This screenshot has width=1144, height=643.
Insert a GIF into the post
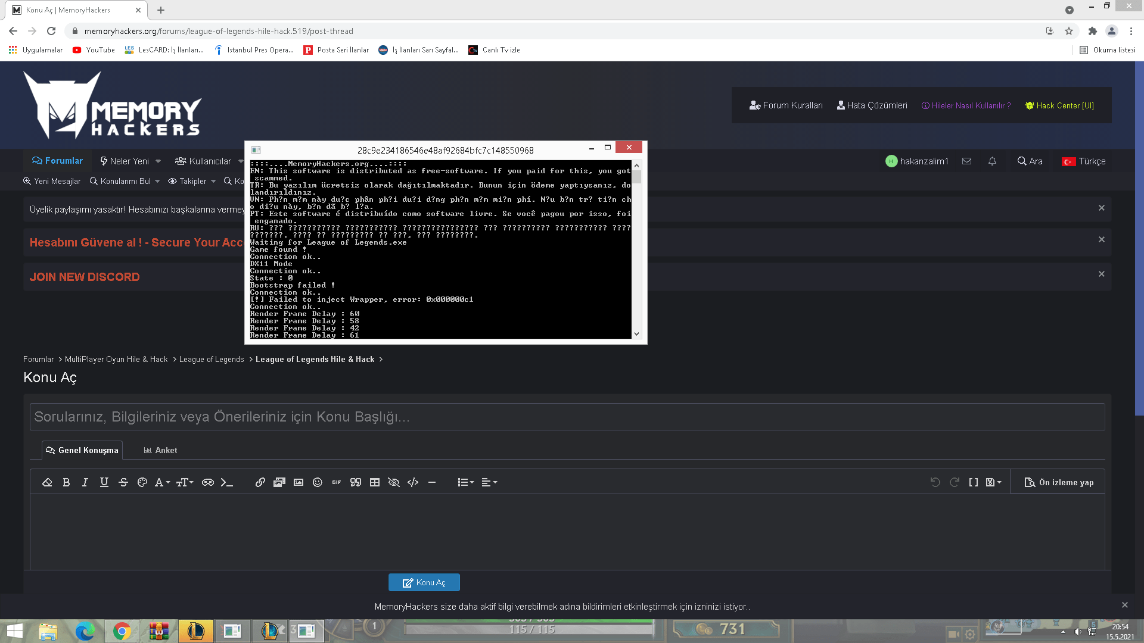[337, 482]
